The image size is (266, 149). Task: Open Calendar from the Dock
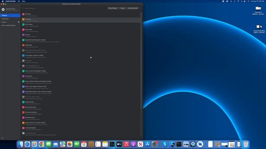click(84, 144)
